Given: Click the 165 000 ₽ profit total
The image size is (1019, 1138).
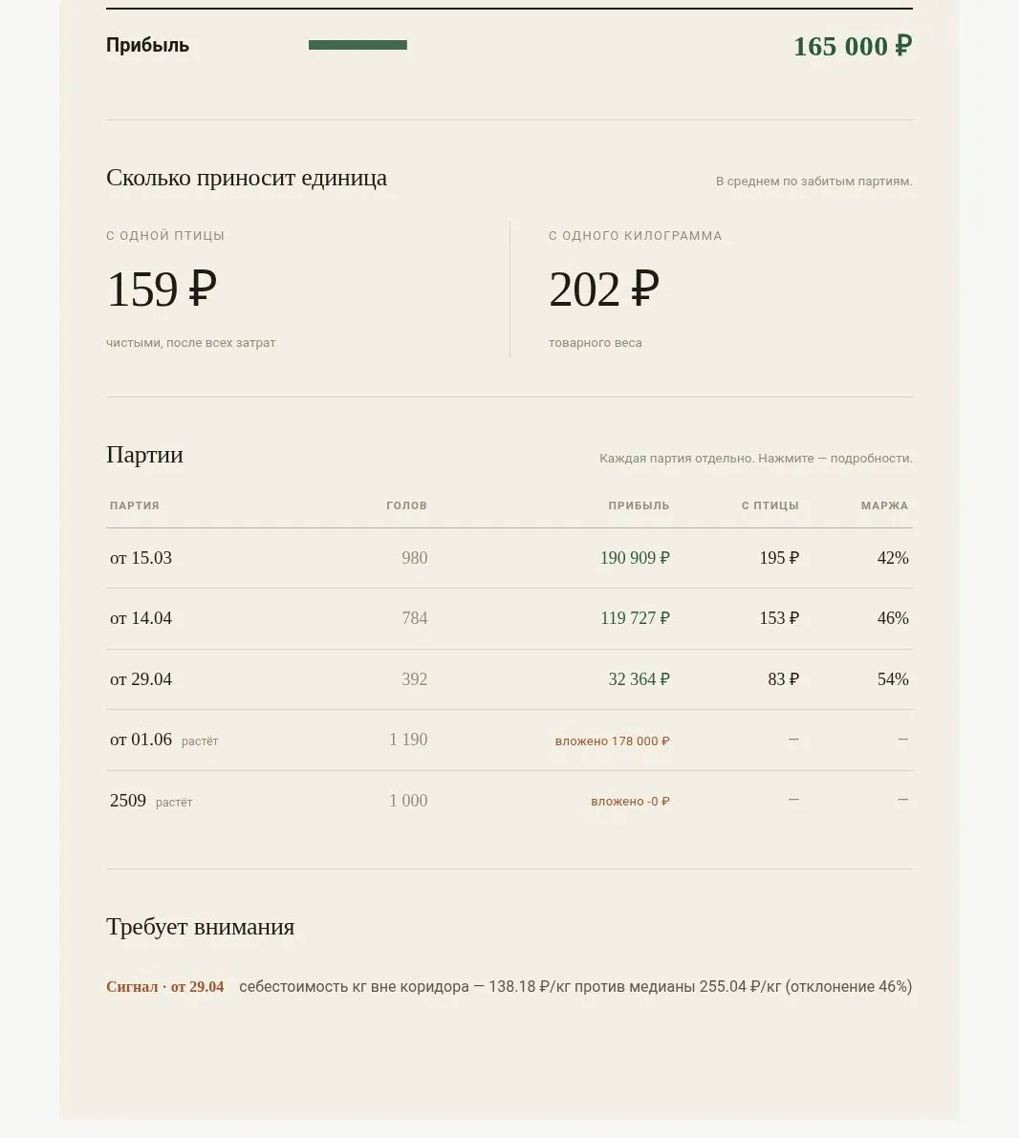Looking at the screenshot, I should [x=853, y=46].
